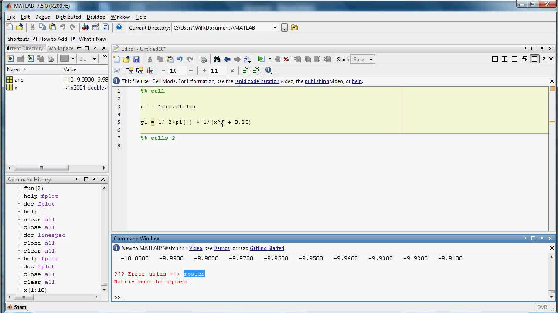Viewport: 558px width, 313px height.
Task: Split editor left and right
Action: click(x=505, y=59)
